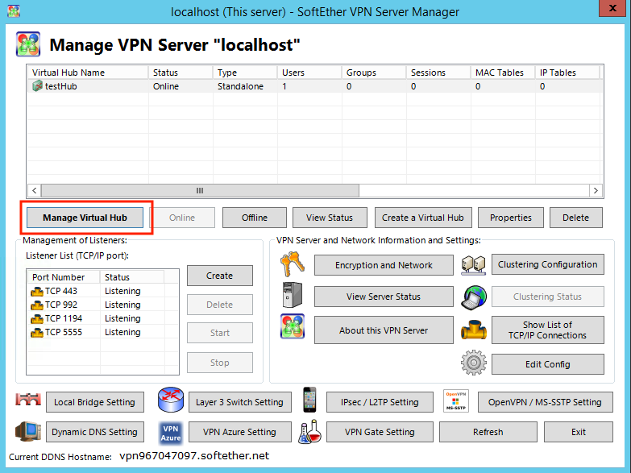Click the SoftEther app icon in title bar
Screen dimensions: 631x473
click(x=14, y=10)
